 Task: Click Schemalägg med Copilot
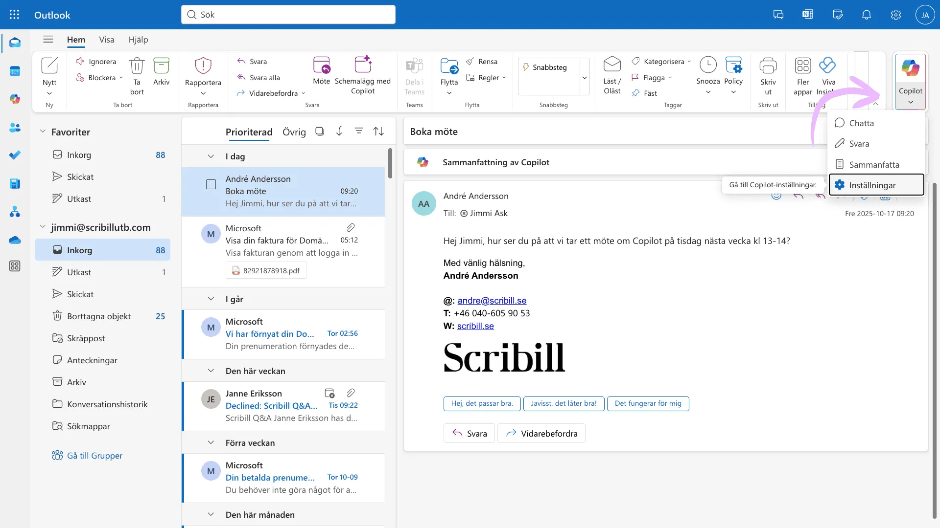point(363,75)
